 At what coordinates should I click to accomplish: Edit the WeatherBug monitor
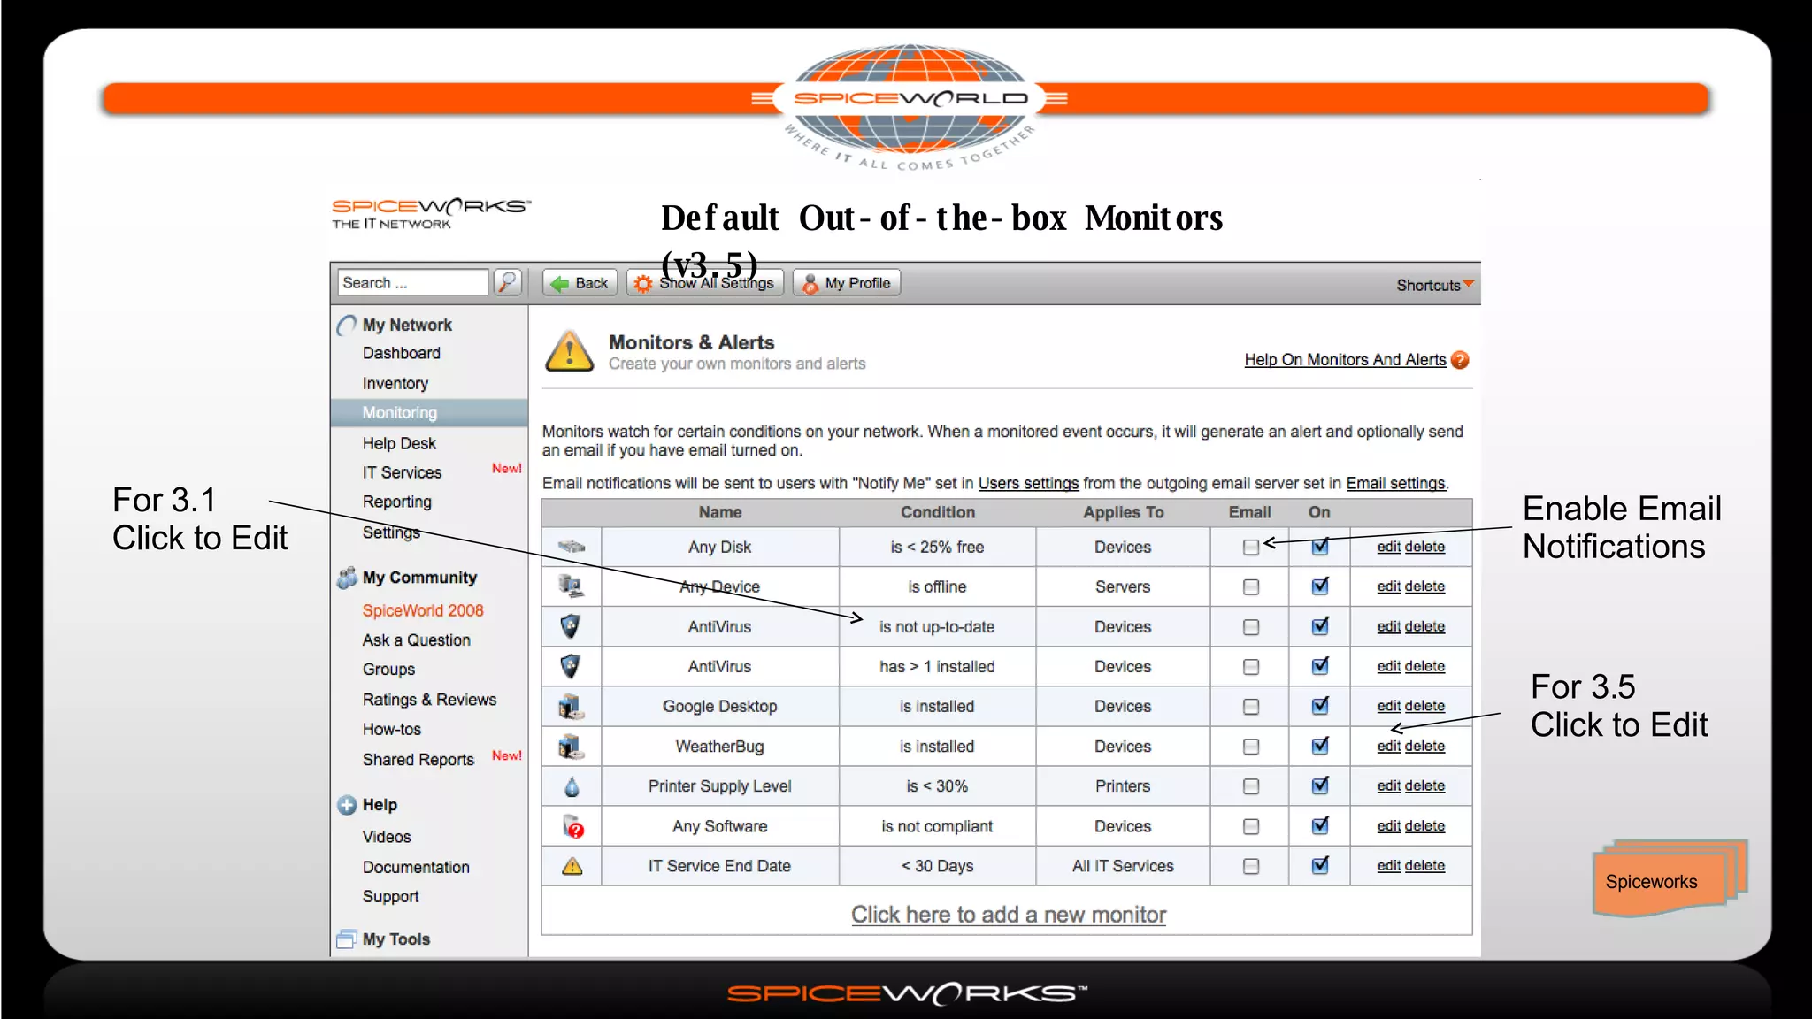[1388, 746]
